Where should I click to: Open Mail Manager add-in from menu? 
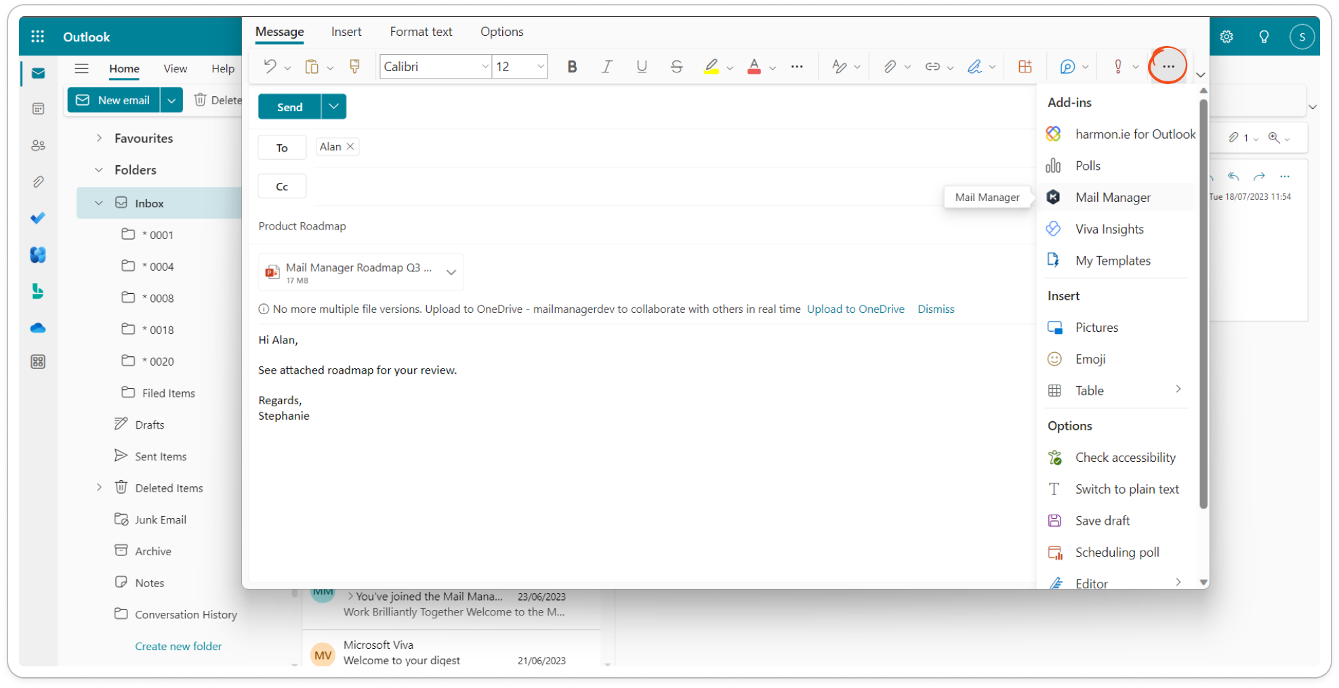point(1116,197)
